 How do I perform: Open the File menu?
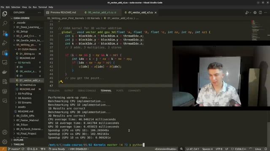3,7
